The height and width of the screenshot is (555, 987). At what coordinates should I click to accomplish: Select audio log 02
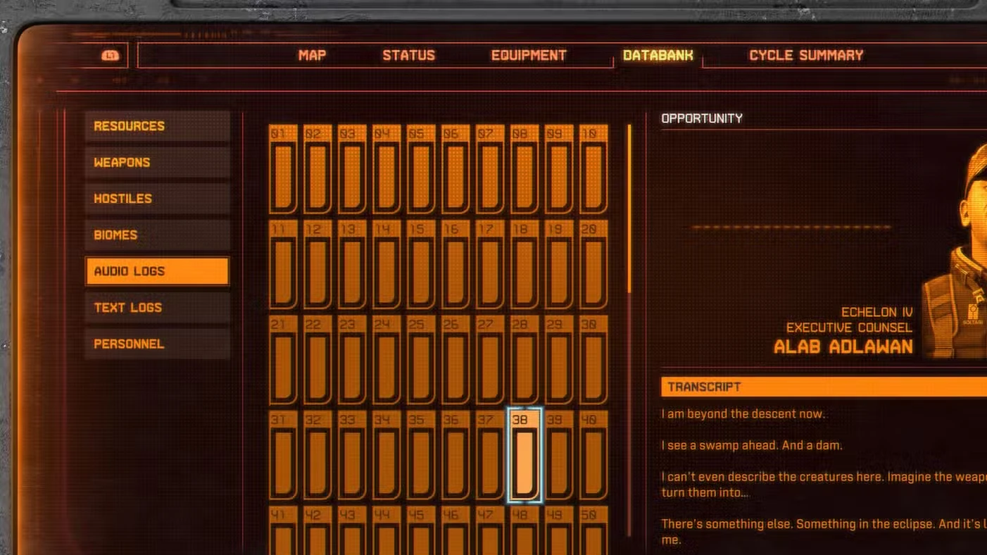[x=318, y=169]
